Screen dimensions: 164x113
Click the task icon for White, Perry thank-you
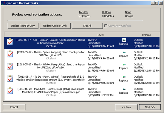(x=10, y=66)
